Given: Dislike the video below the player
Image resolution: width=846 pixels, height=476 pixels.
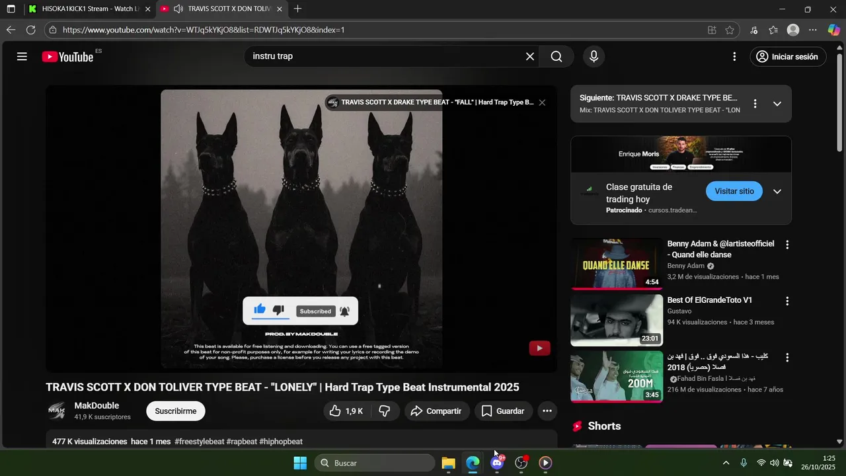Looking at the screenshot, I should 385,411.
